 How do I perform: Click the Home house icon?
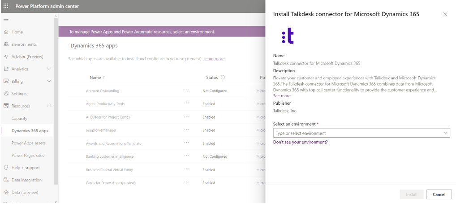point(6,32)
